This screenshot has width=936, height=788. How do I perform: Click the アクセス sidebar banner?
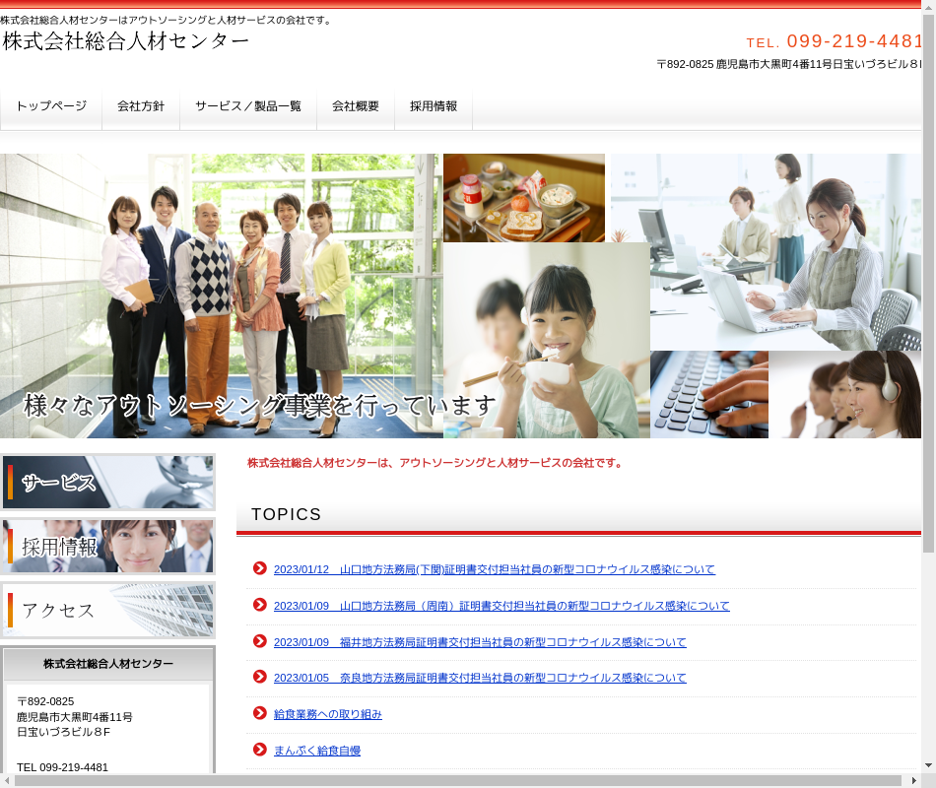tap(108, 611)
